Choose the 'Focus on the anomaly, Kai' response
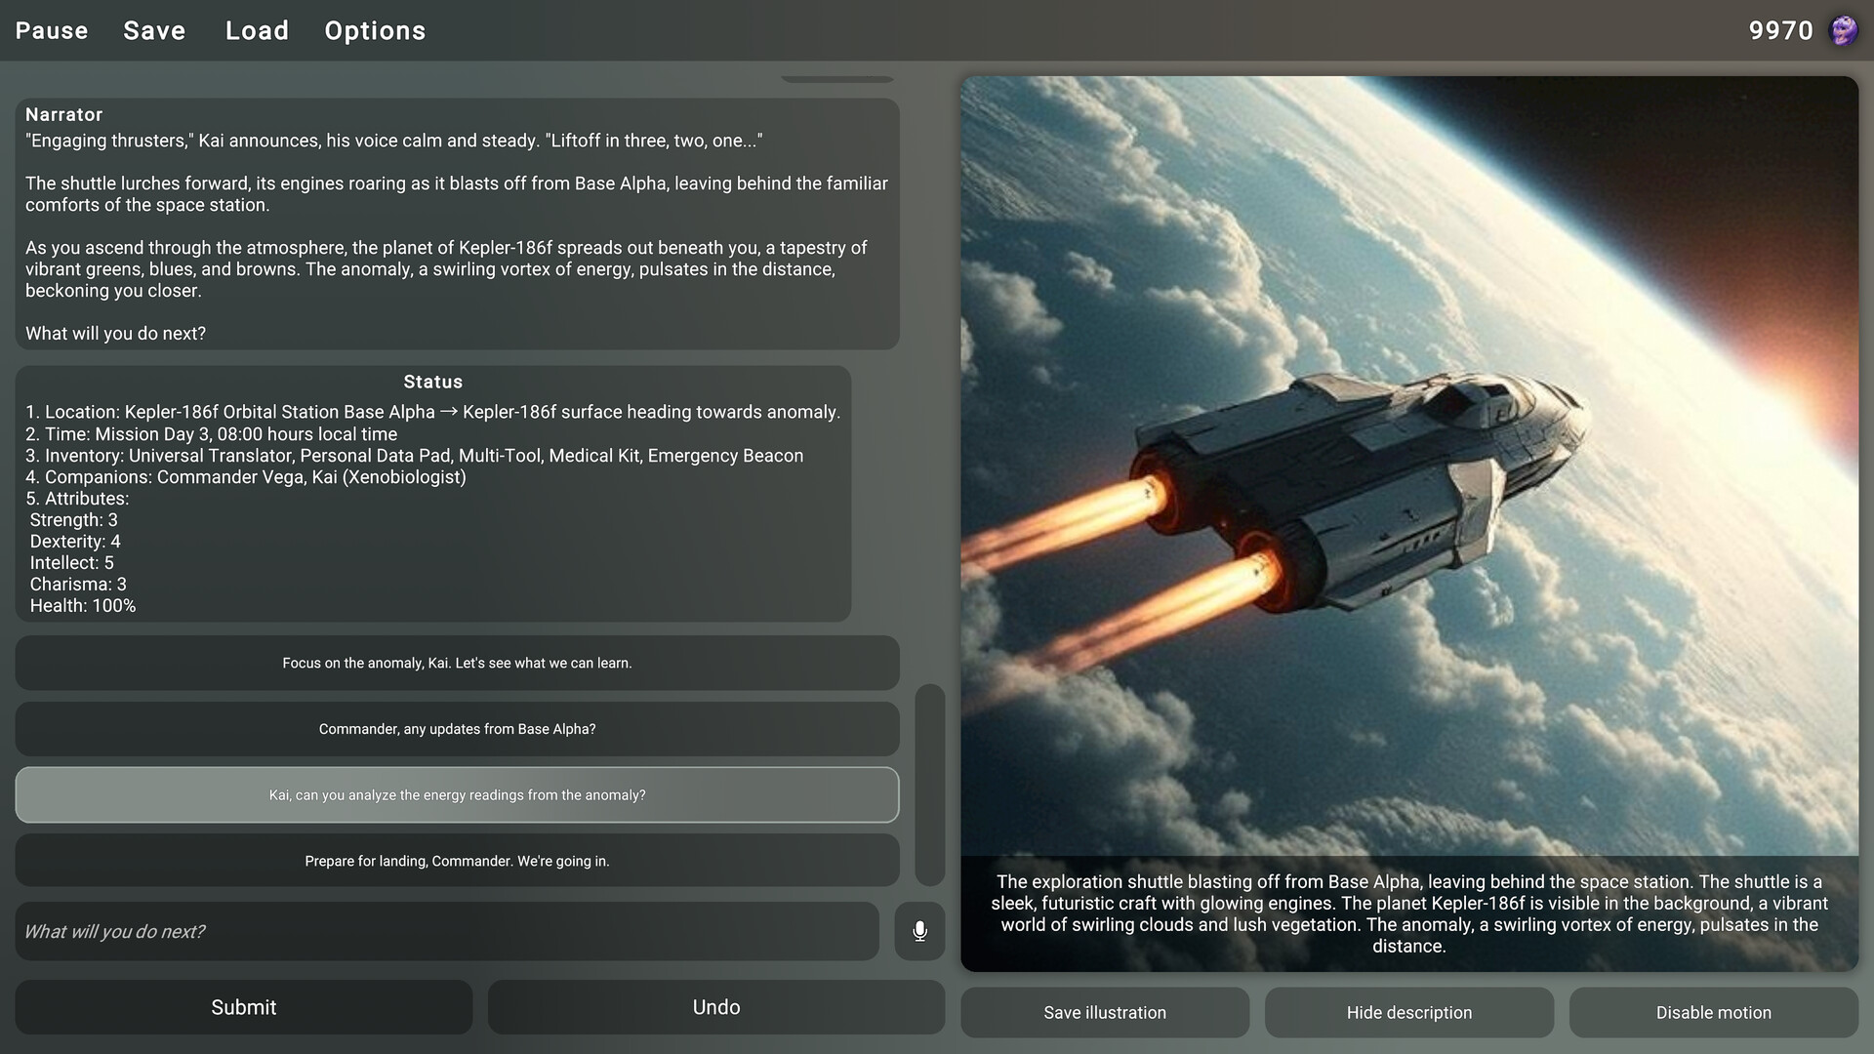 point(456,663)
